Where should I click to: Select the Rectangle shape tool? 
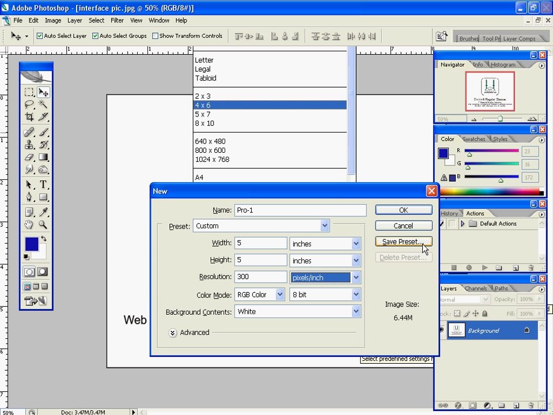[43, 197]
